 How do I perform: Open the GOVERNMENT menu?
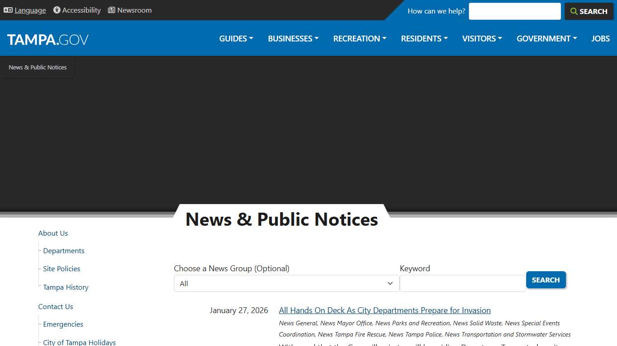click(x=546, y=39)
